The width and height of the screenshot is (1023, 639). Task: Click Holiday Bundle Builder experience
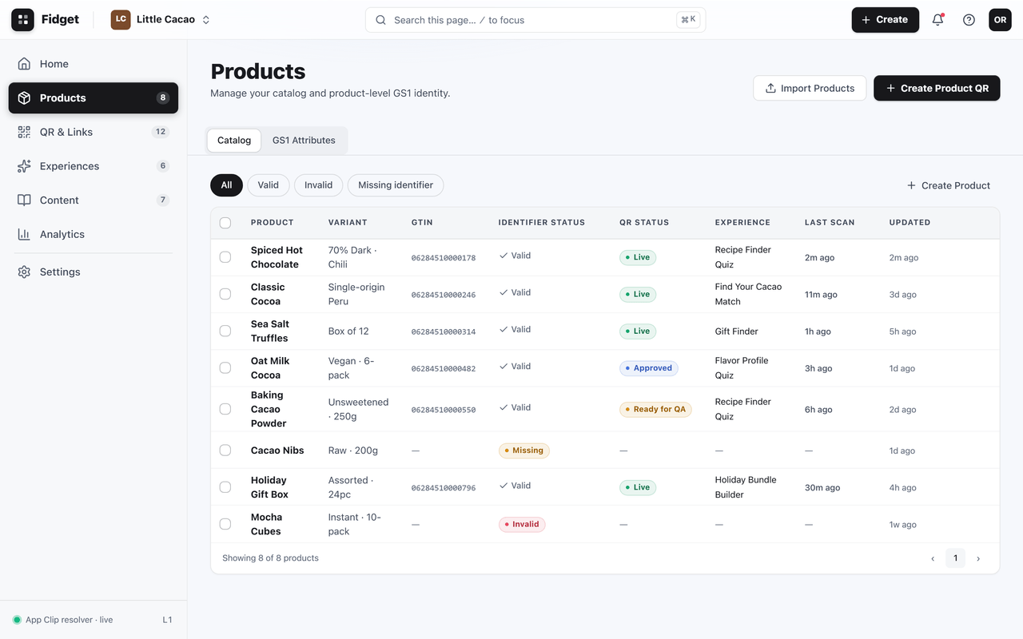746,487
